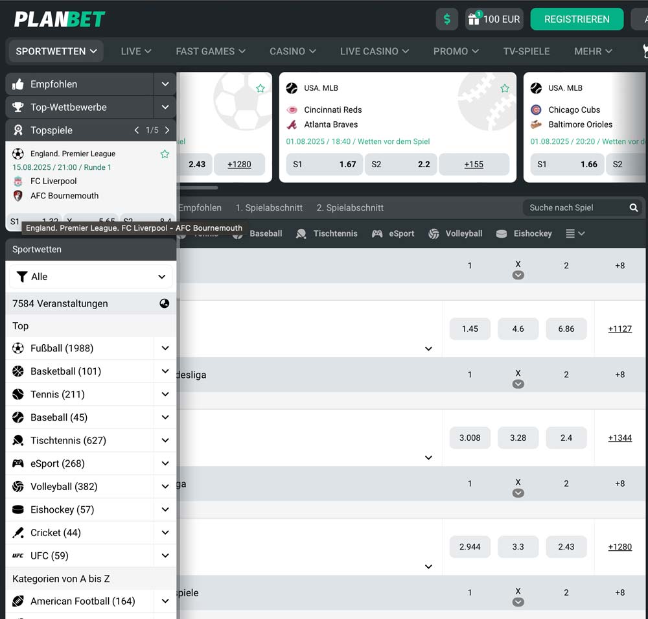Click the search magnifier icon
648x619 pixels.
[x=634, y=207]
